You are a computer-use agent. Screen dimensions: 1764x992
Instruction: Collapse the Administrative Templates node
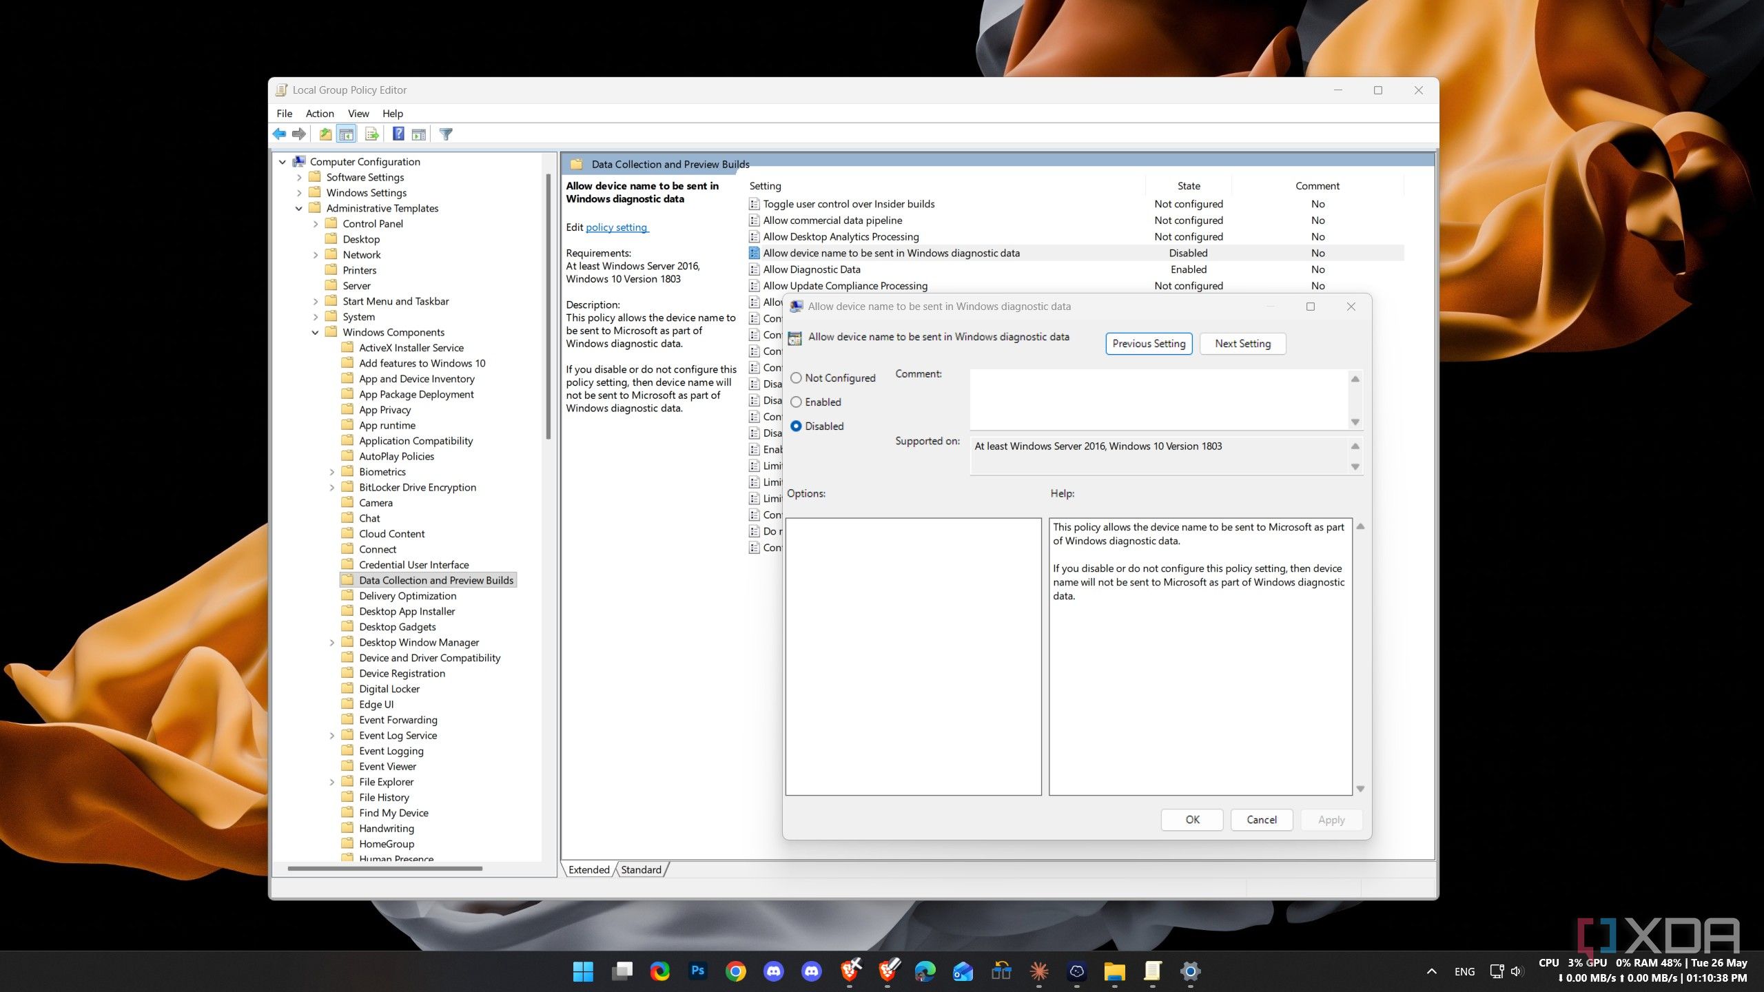pyautogui.click(x=299, y=209)
